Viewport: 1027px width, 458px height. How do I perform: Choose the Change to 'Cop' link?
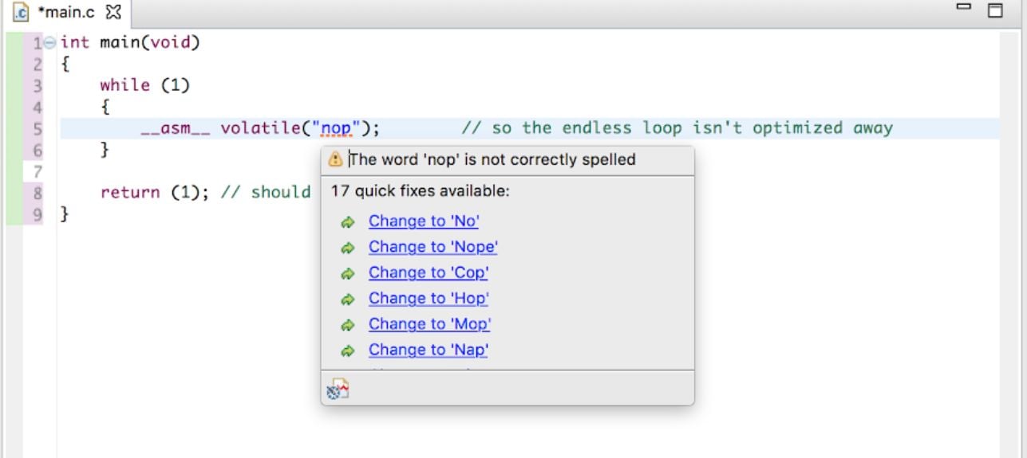point(428,272)
